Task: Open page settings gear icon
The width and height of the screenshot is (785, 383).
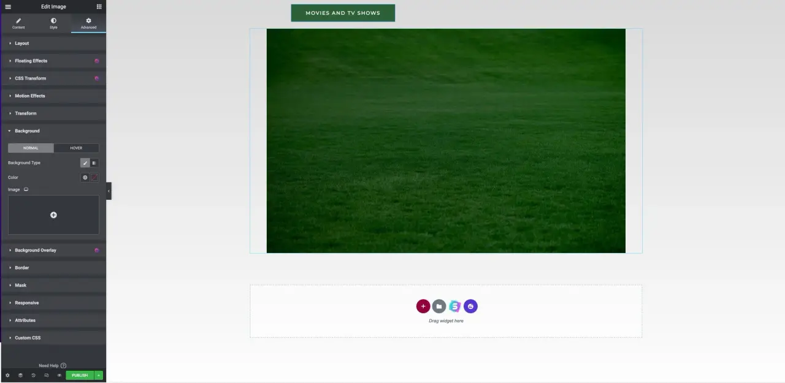Action: (x=7, y=375)
